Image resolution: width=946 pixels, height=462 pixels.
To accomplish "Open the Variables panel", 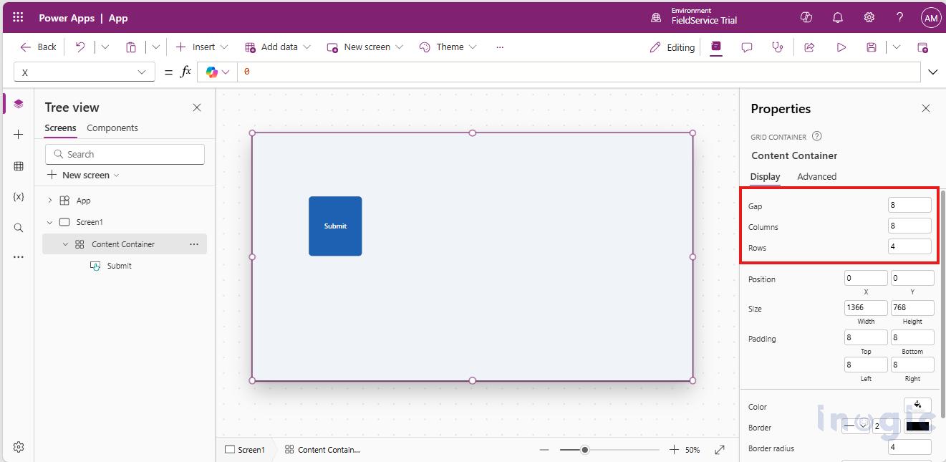I will coord(18,196).
